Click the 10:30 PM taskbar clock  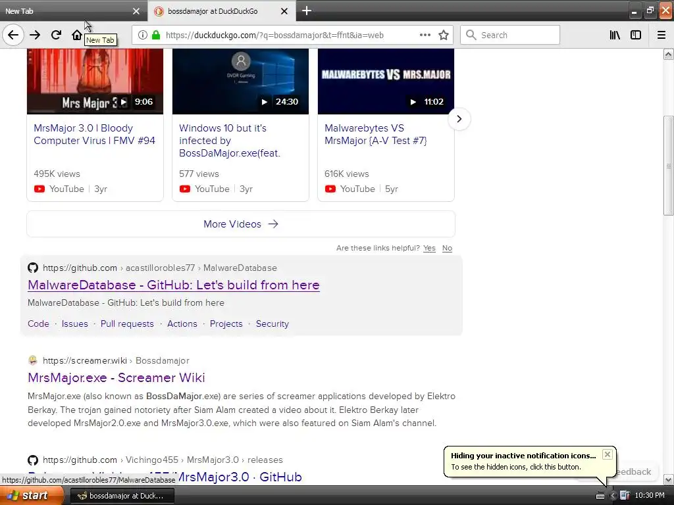pos(650,496)
